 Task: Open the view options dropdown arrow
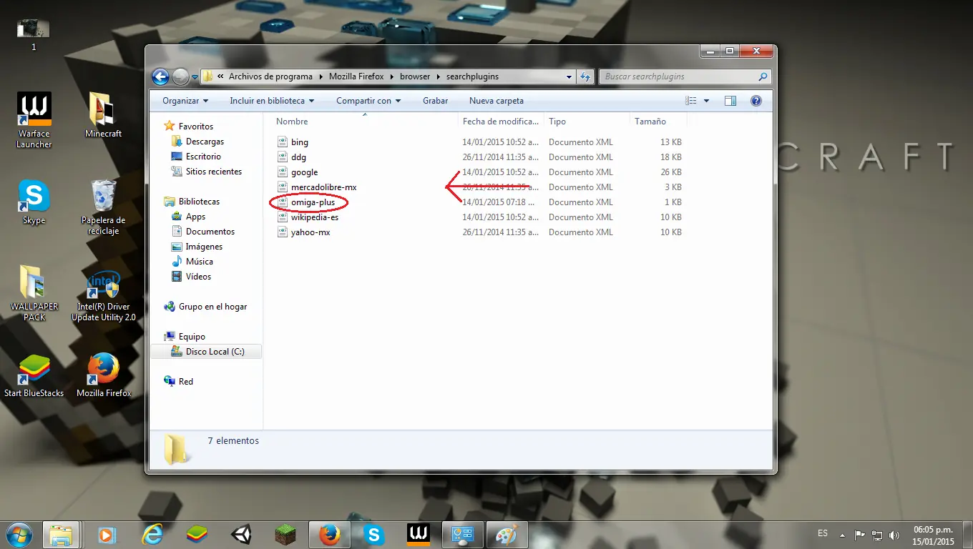coord(706,101)
